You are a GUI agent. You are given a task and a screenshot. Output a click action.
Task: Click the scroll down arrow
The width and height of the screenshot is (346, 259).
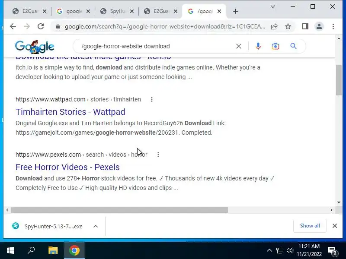tap(339, 202)
